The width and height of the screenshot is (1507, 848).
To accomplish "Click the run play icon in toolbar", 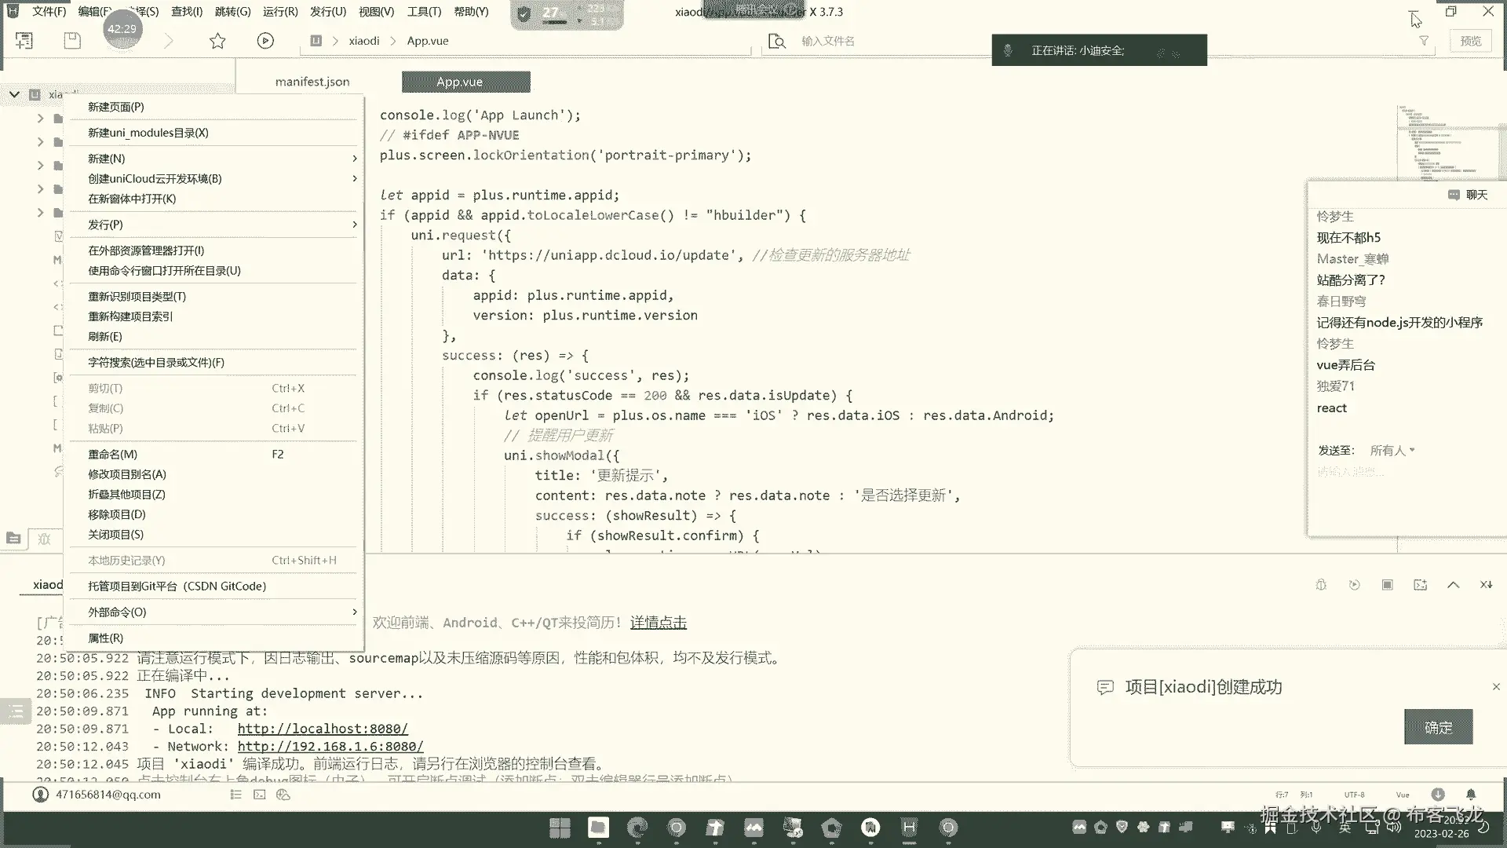I will coord(265,41).
